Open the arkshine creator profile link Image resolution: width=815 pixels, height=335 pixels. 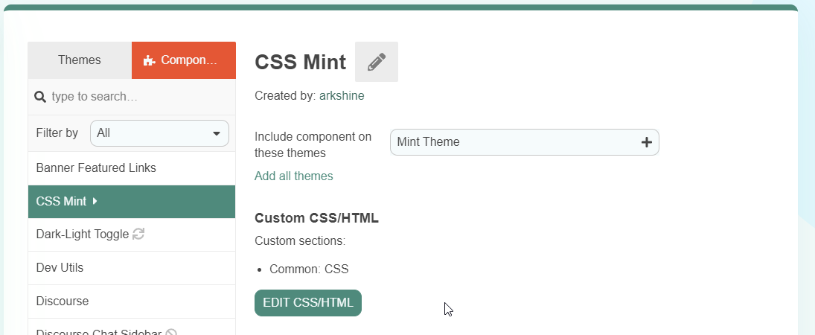(342, 95)
